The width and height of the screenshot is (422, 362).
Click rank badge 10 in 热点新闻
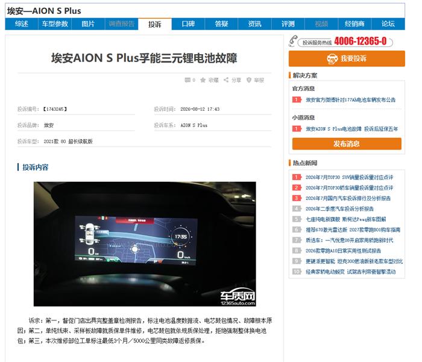click(297, 272)
